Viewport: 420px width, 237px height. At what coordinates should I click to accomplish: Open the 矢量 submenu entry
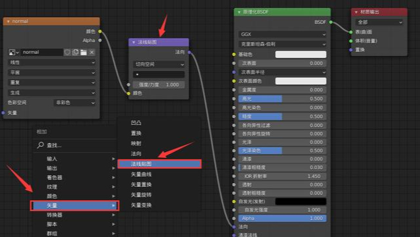(75, 205)
